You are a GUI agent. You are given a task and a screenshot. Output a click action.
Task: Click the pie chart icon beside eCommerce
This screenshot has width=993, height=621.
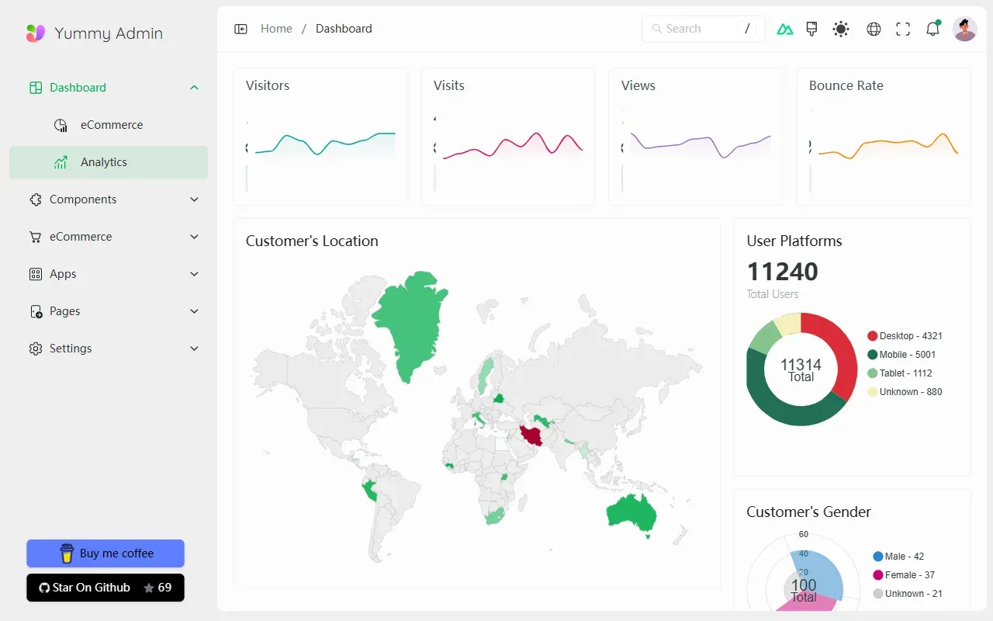click(x=61, y=125)
